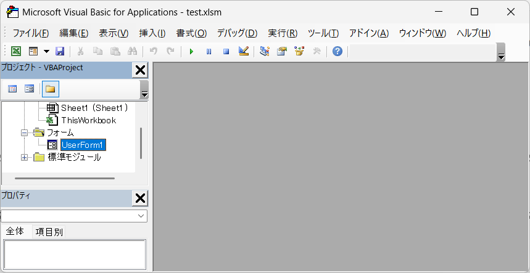Click the project tree vertical scrollbar
Image resolution: width=530 pixels, height=273 pixels.
click(141, 143)
